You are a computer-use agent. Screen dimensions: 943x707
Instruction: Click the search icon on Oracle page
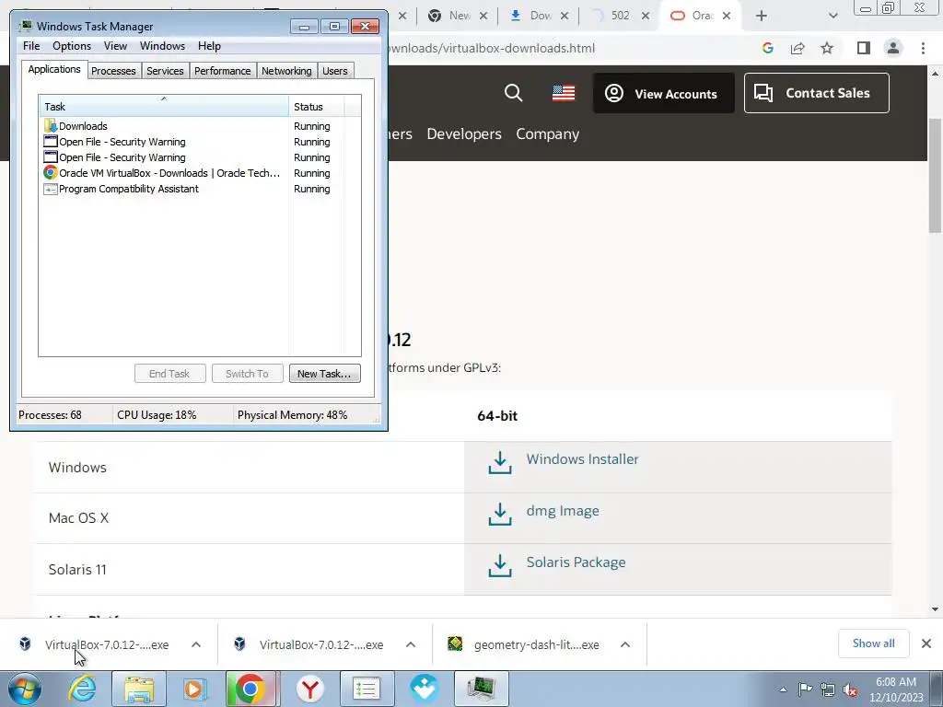coord(513,93)
